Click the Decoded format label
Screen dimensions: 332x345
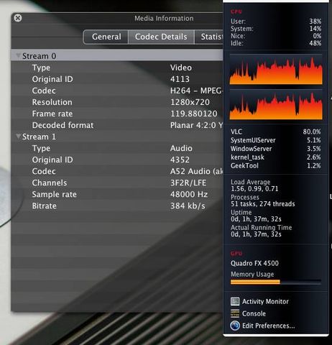pyautogui.click(x=63, y=125)
